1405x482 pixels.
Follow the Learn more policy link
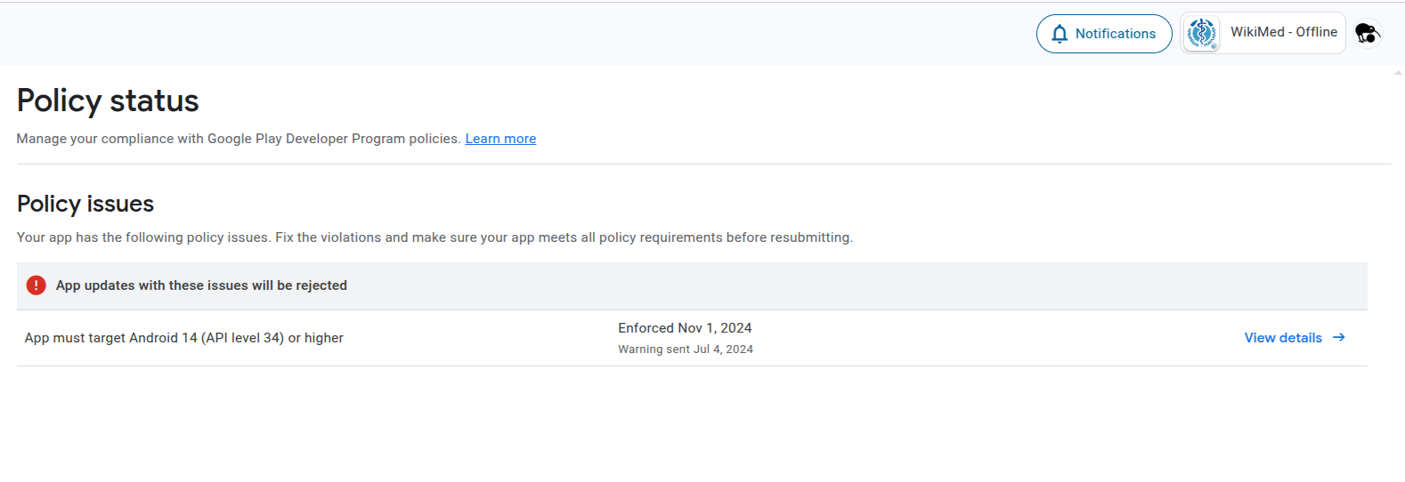500,139
